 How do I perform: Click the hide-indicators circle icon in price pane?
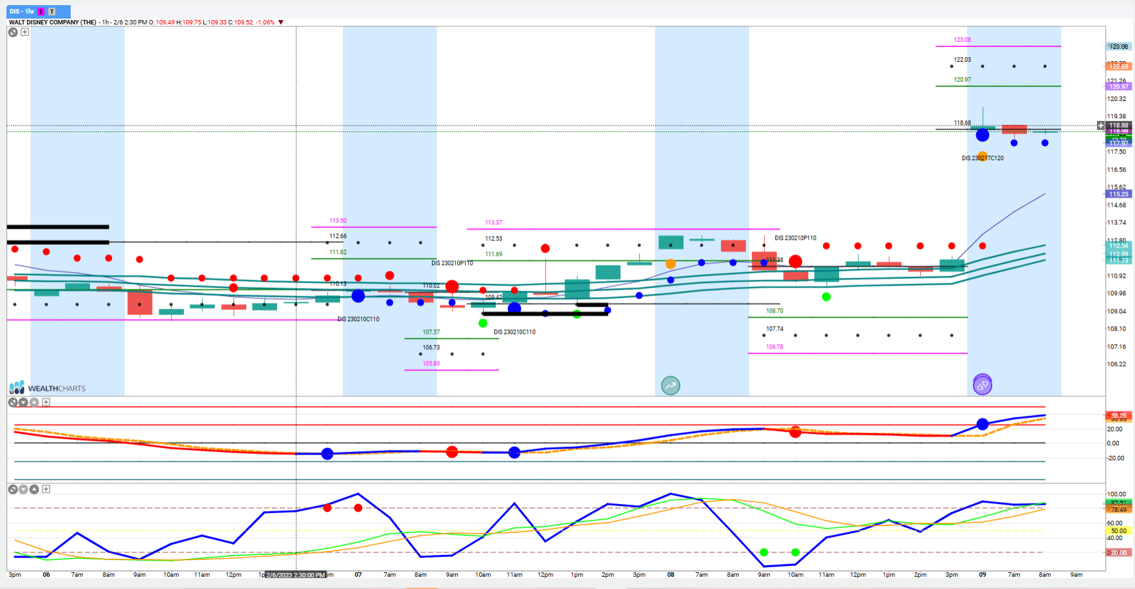coord(13,32)
